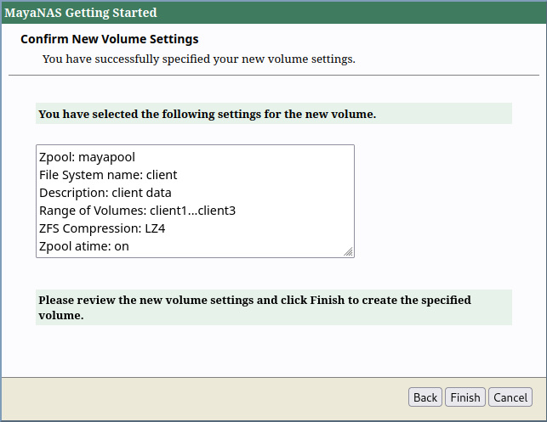Click the 'Please review' instruction banner
This screenshot has width=547, height=422.
pos(273,307)
